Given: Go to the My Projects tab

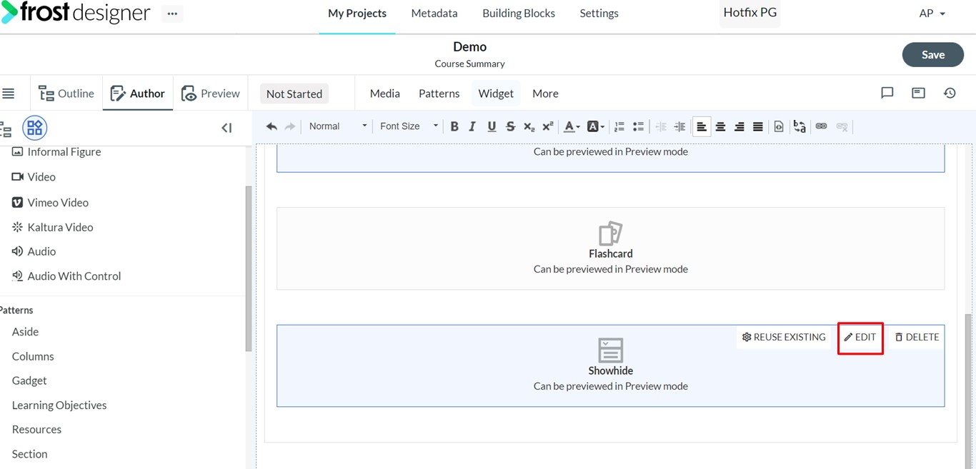Looking at the screenshot, I should click(357, 14).
